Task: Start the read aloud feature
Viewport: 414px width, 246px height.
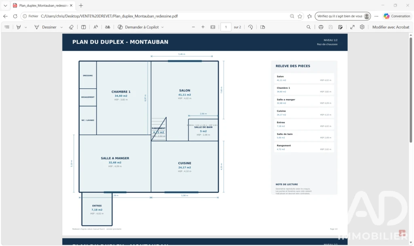Action: pos(95,27)
